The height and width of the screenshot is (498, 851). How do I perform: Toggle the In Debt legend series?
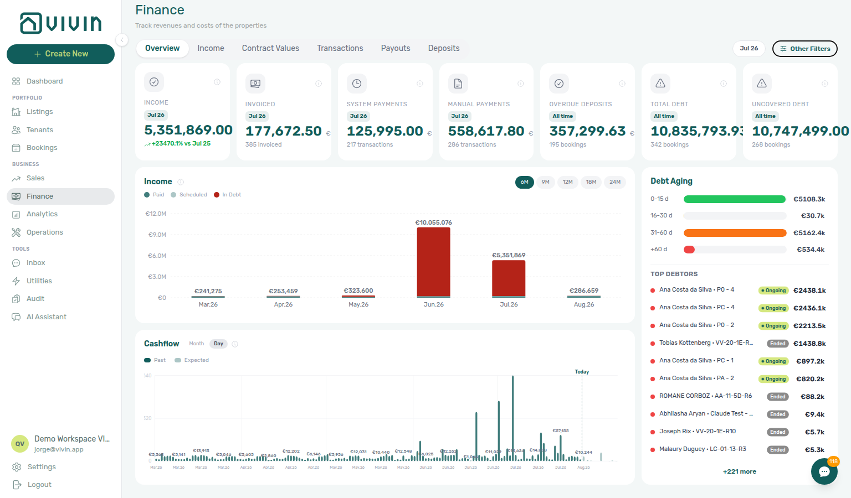pos(228,195)
